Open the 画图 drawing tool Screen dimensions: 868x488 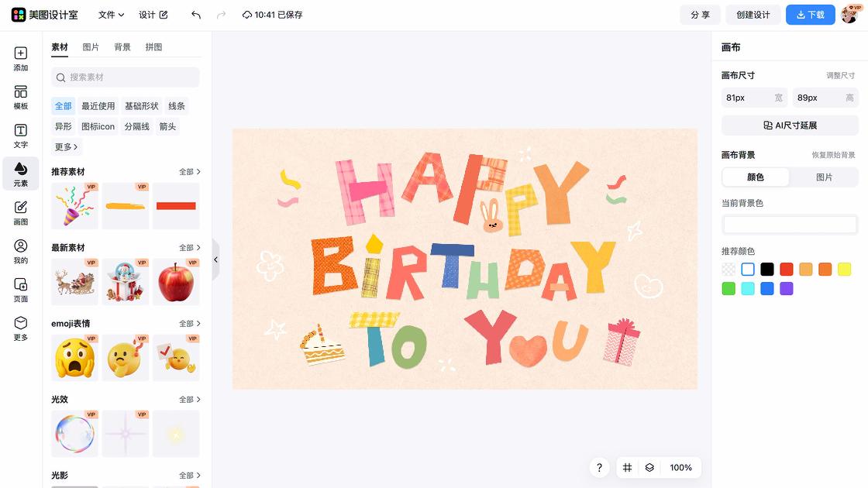coord(20,212)
